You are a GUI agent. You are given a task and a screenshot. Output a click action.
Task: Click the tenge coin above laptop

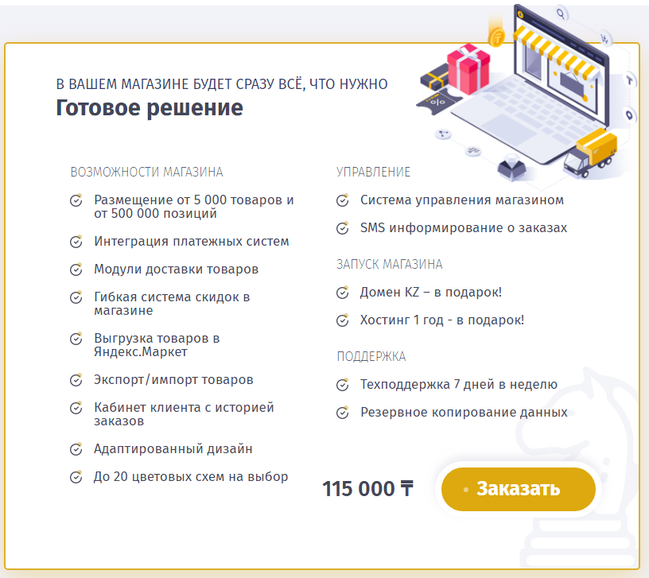(x=496, y=38)
